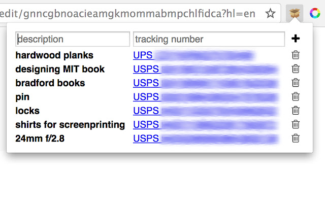Open USPS tracking link for 24mm f/2.8
The image size is (325, 203).
click(206, 139)
